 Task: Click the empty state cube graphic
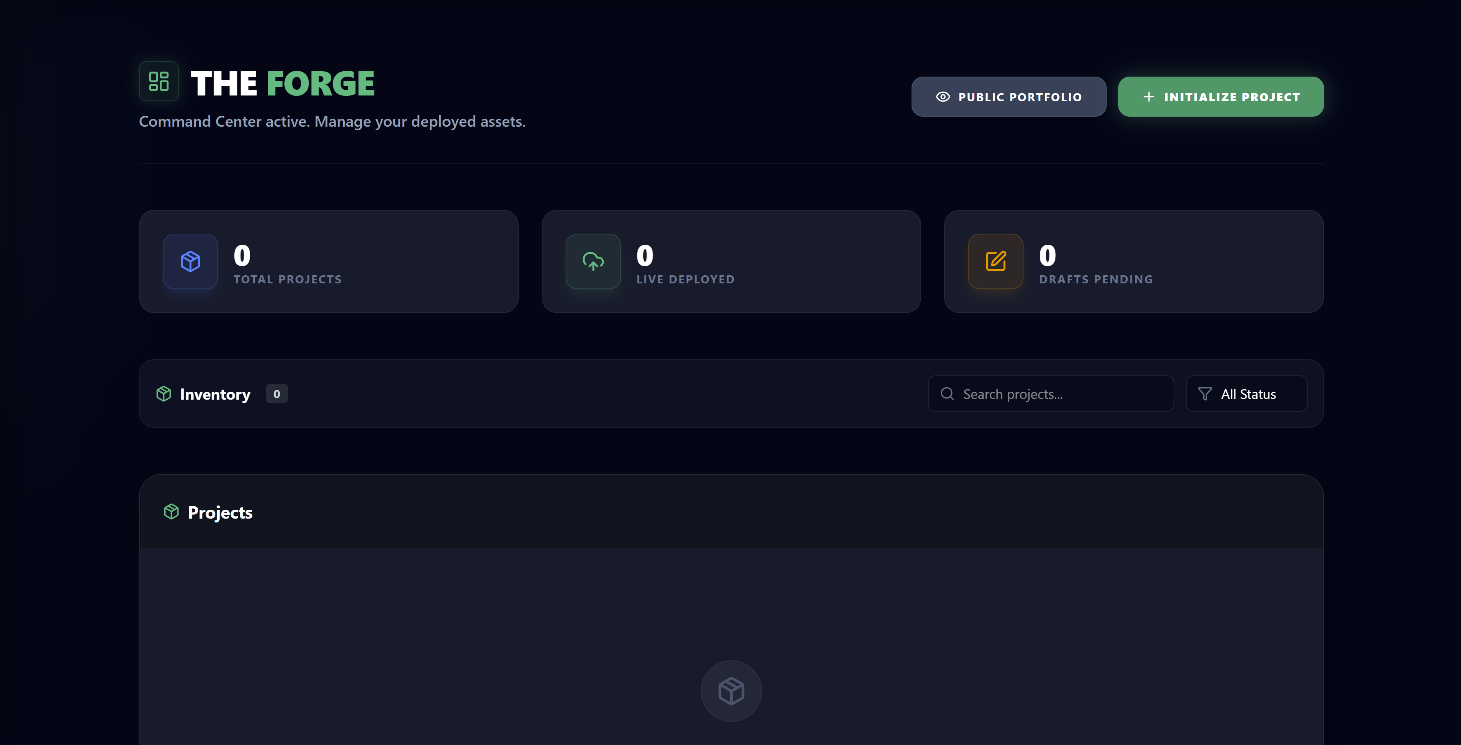[x=731, y=691]
